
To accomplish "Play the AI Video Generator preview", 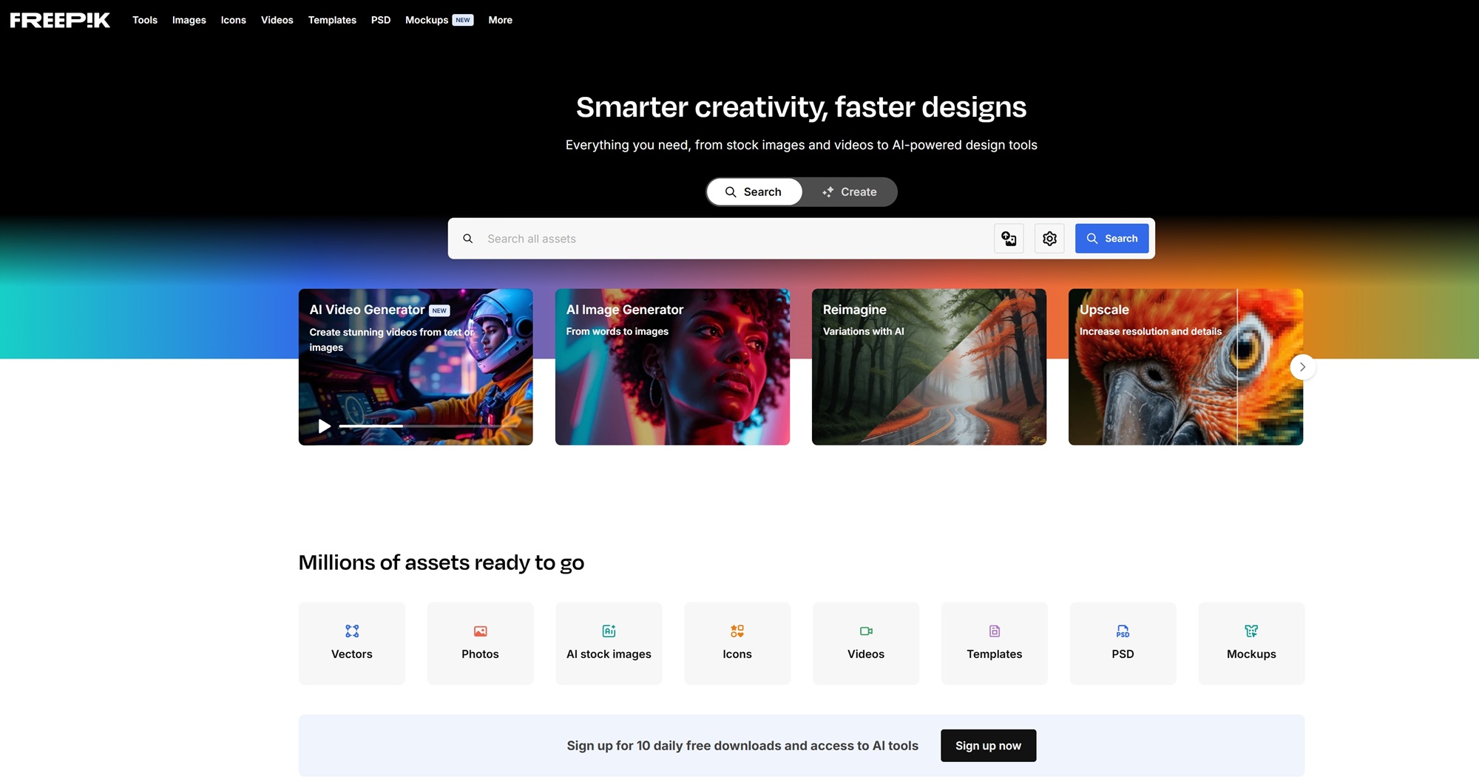I will (323, 426).
